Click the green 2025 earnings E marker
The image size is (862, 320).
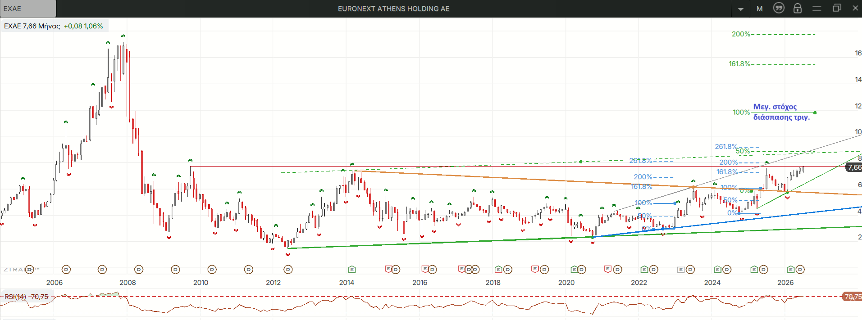point(754,270)
